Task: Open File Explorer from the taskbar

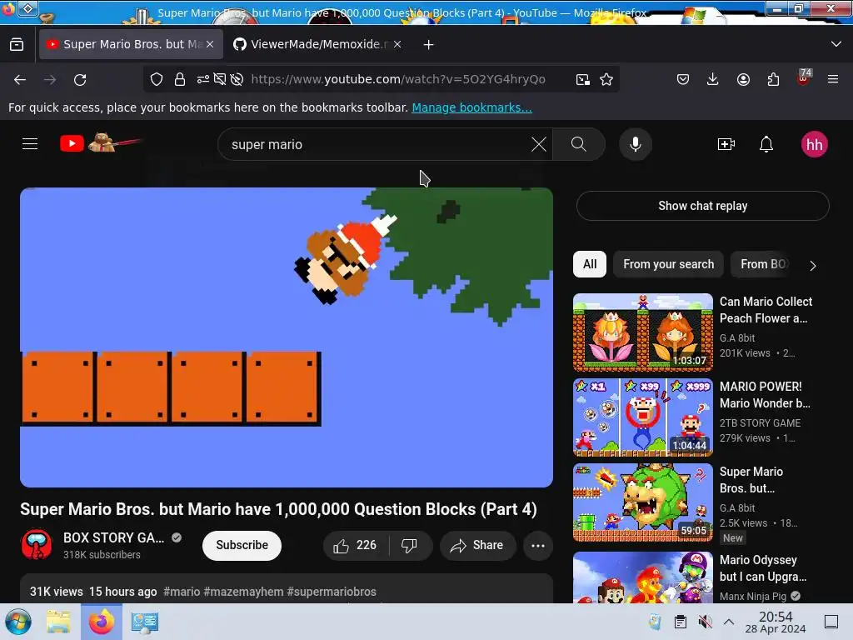Action: (x=58, y=622)
